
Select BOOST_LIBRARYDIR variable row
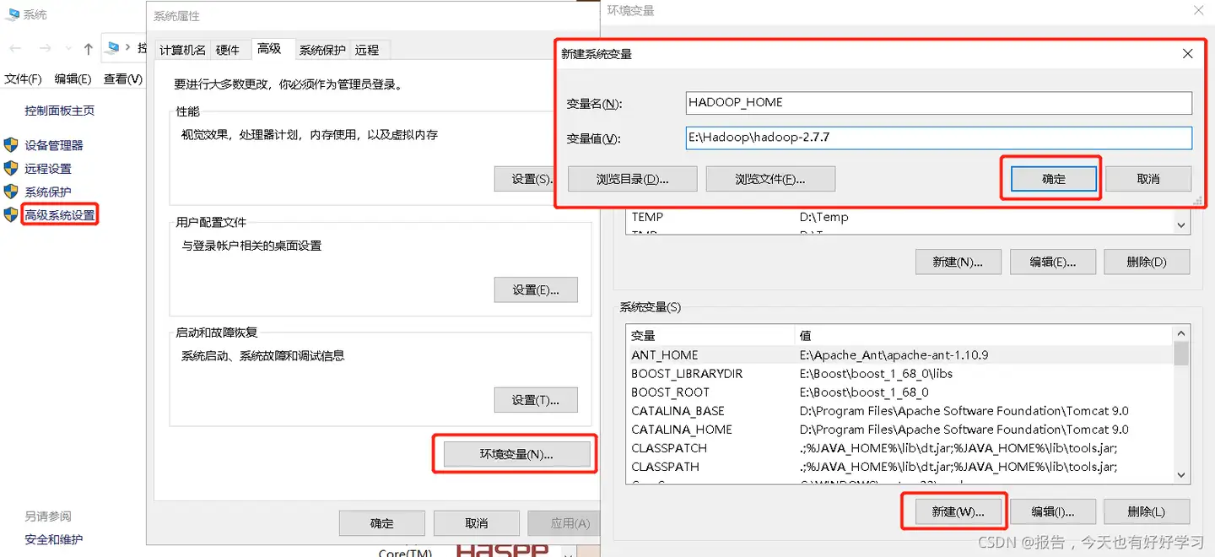pyautogui.click(x=900, y=374)
